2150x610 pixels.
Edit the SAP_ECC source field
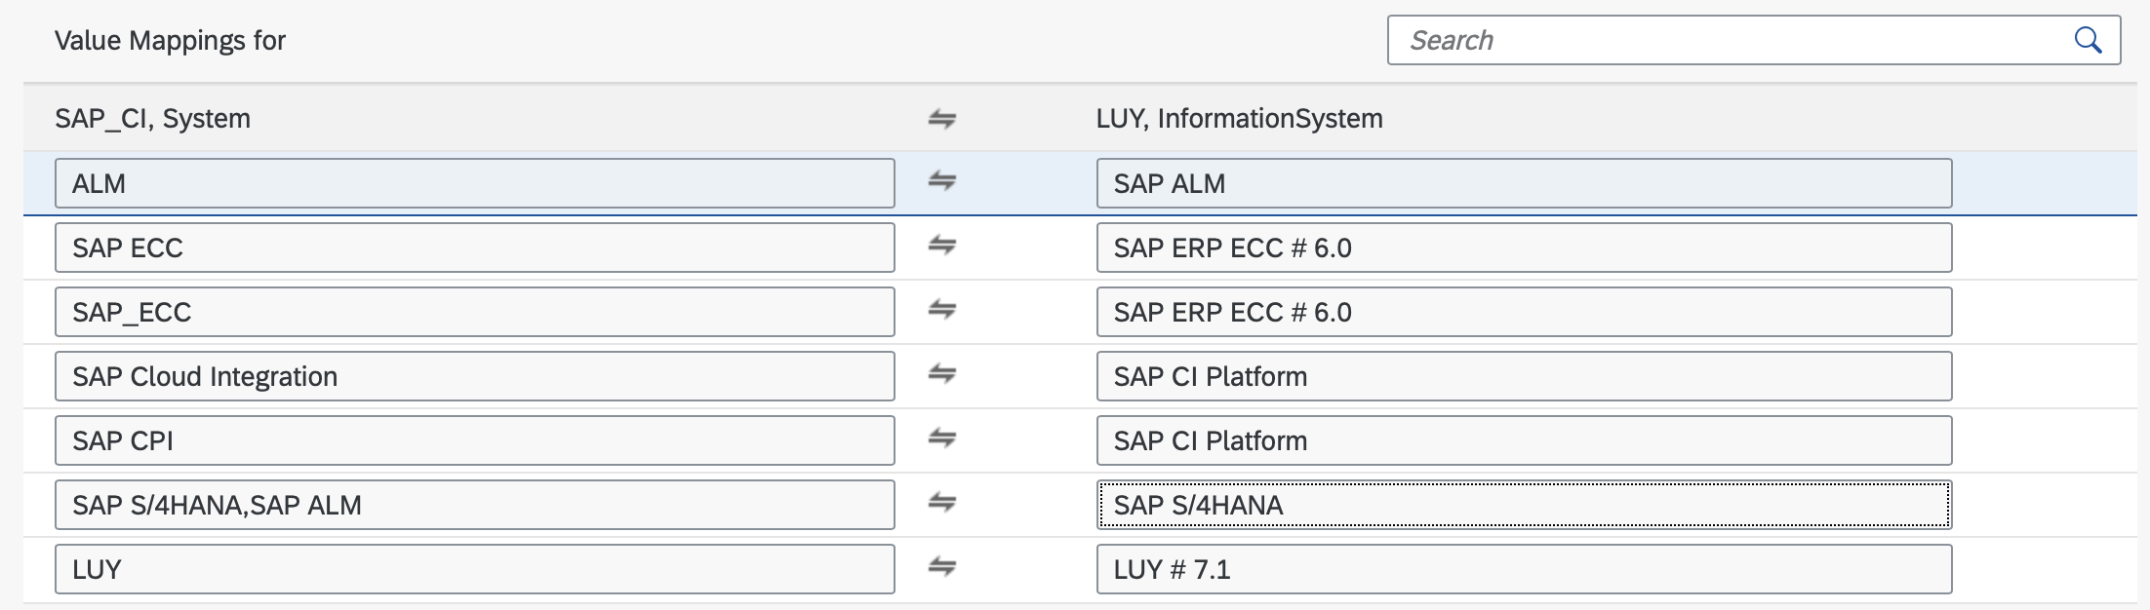[x=474, y=312]
